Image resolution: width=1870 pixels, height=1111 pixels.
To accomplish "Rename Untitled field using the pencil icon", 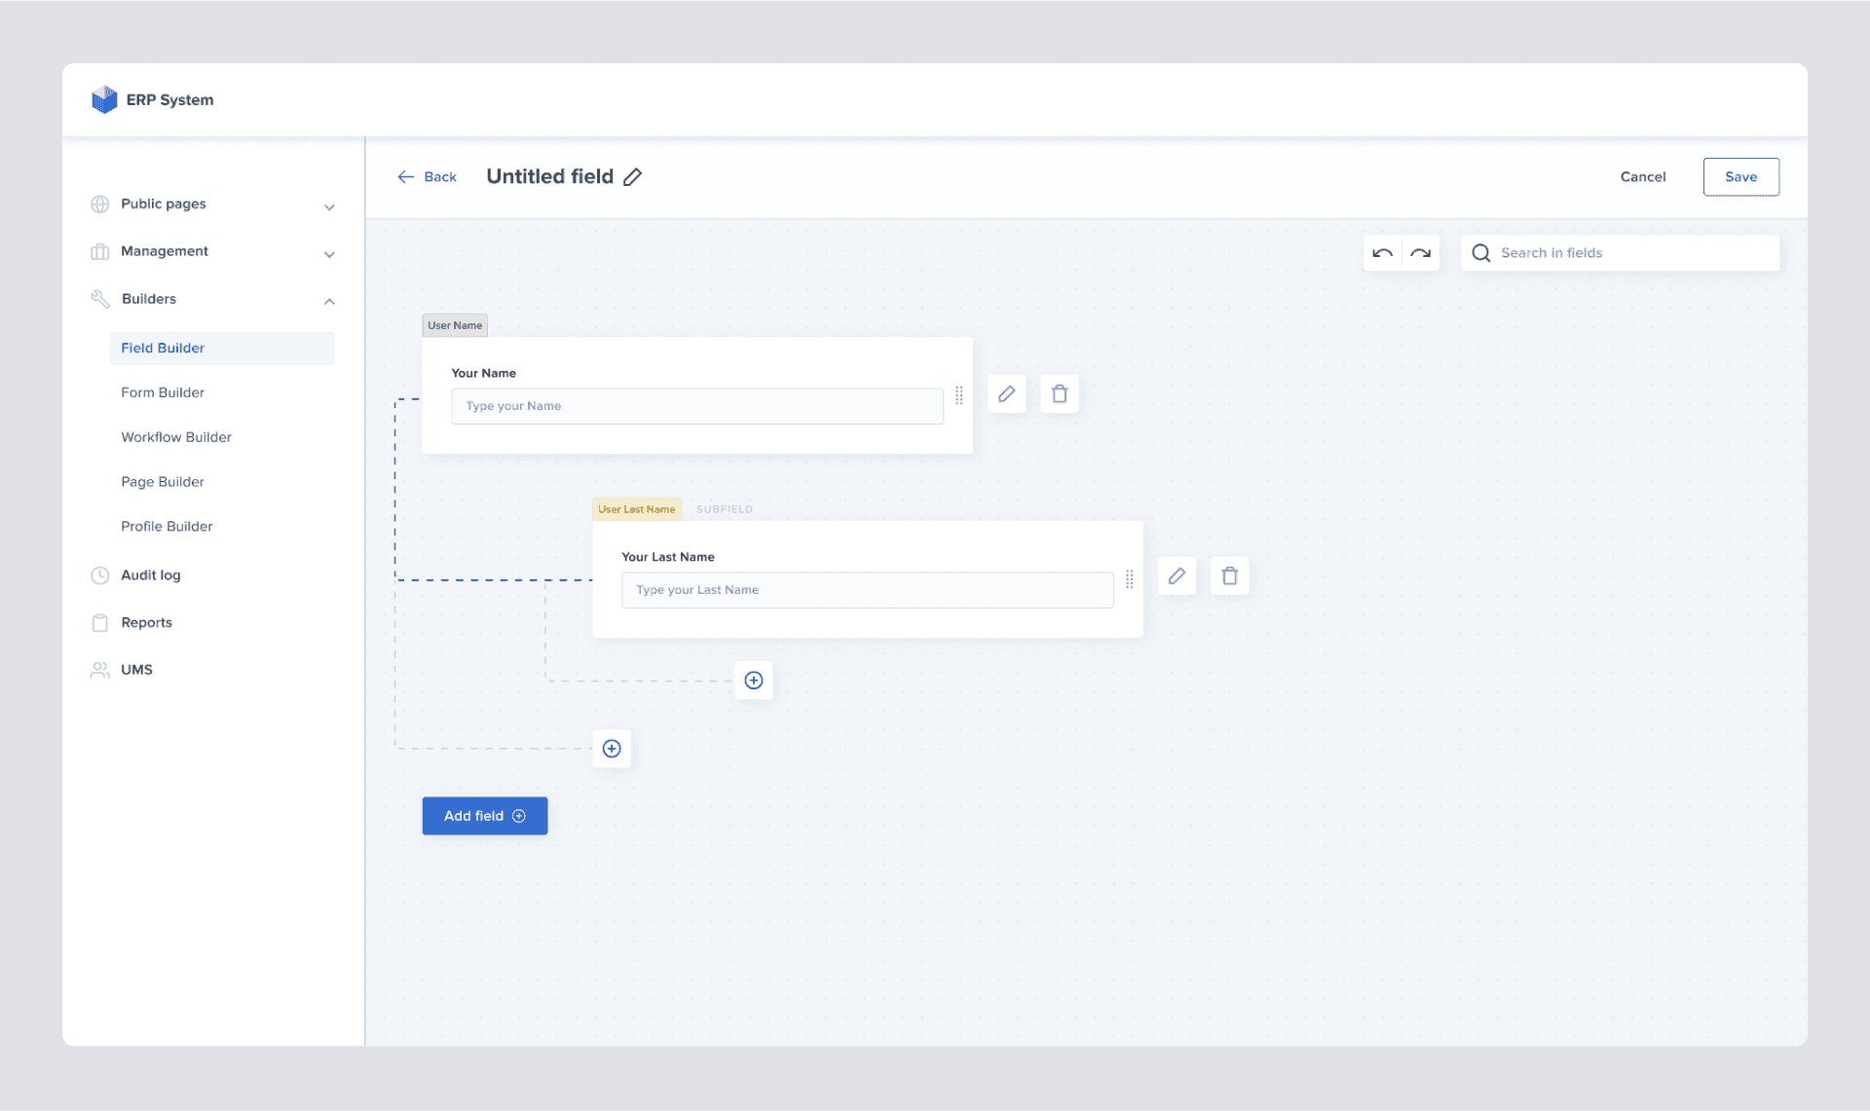I will click(633, 176).
